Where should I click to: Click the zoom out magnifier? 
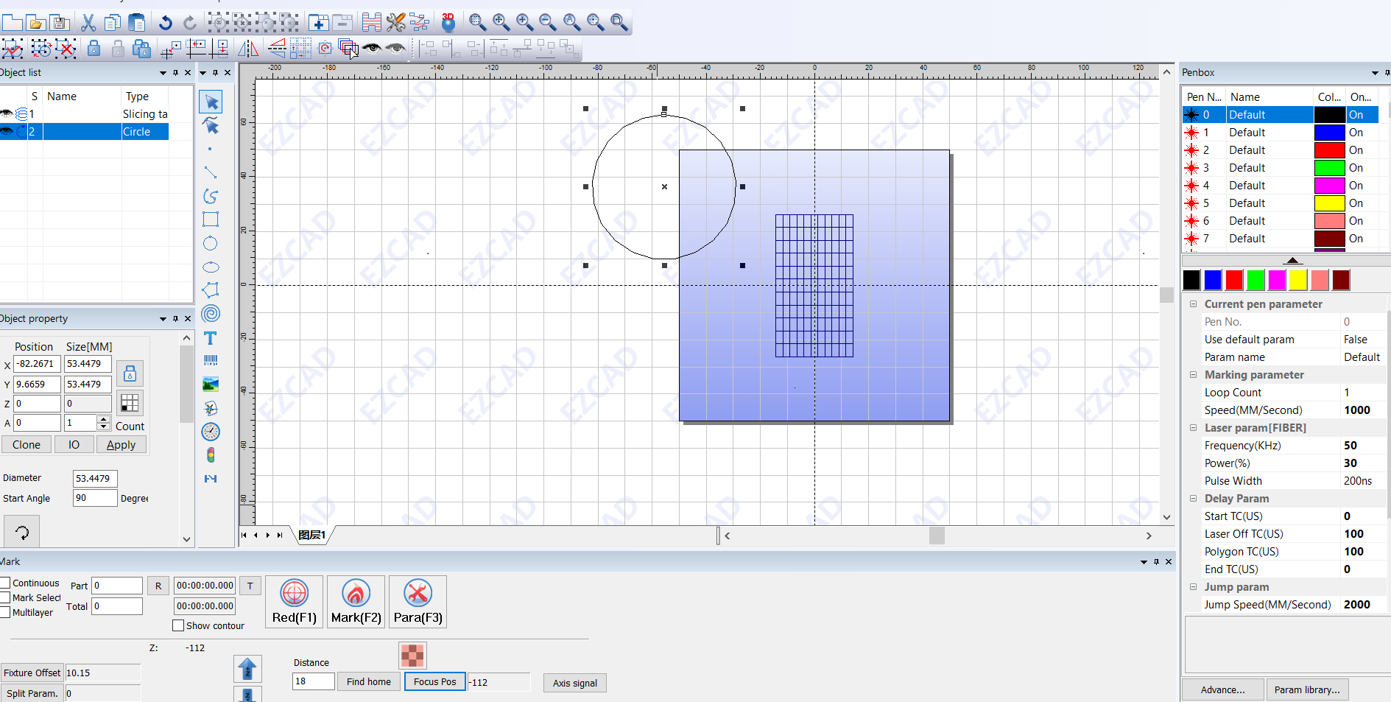(x=548, y=23)
